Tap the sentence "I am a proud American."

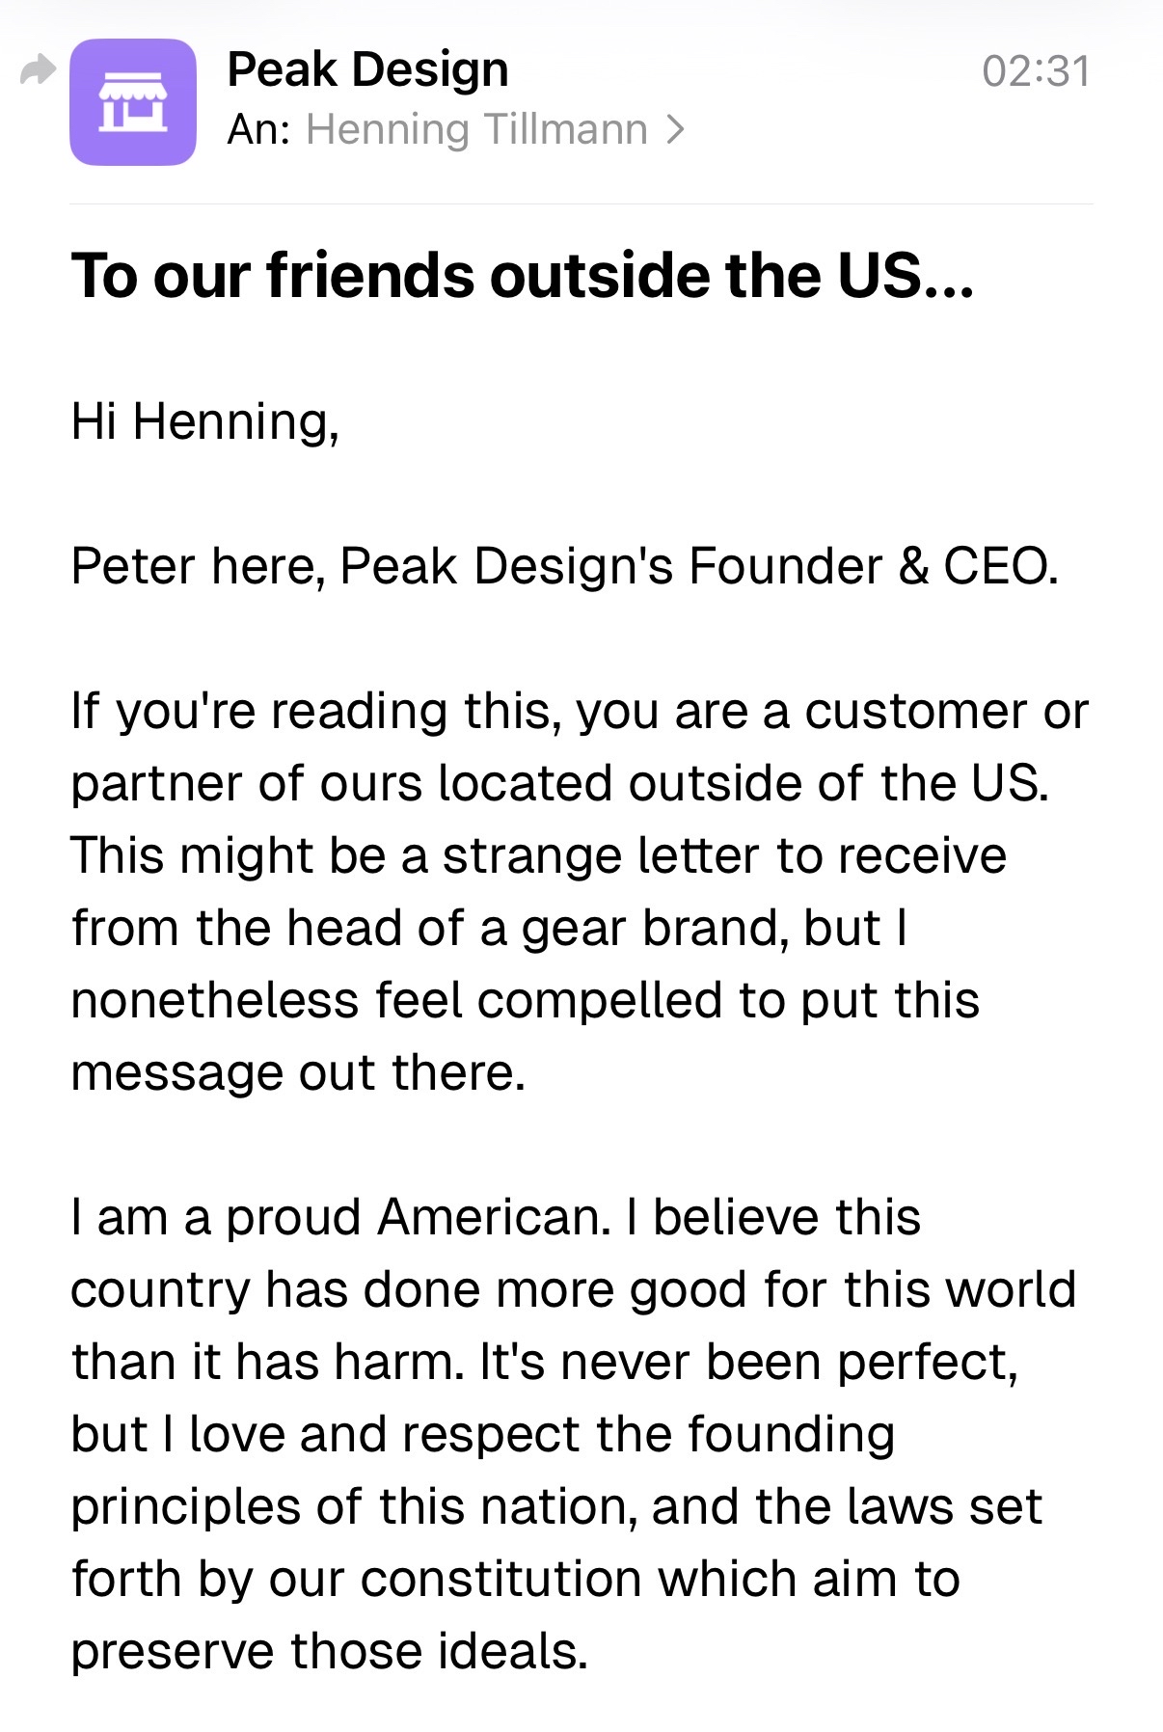(x=341, y=1217)
